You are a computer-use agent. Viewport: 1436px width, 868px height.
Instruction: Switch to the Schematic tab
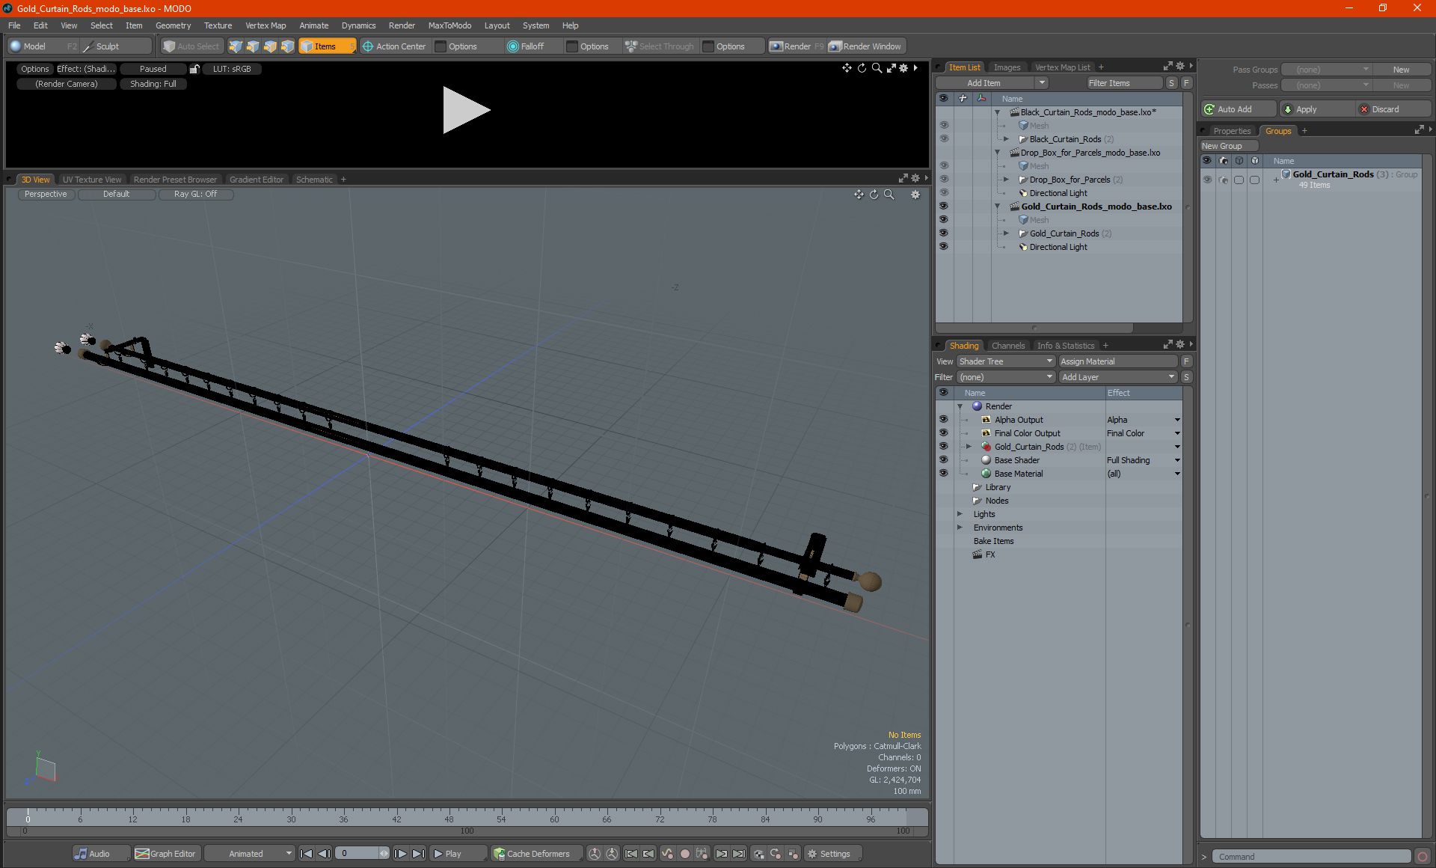click(x=314, y=180)
